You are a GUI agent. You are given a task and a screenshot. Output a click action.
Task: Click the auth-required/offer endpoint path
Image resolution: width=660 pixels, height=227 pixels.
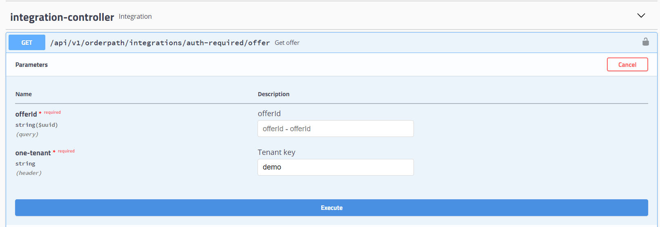click(160, 43)
